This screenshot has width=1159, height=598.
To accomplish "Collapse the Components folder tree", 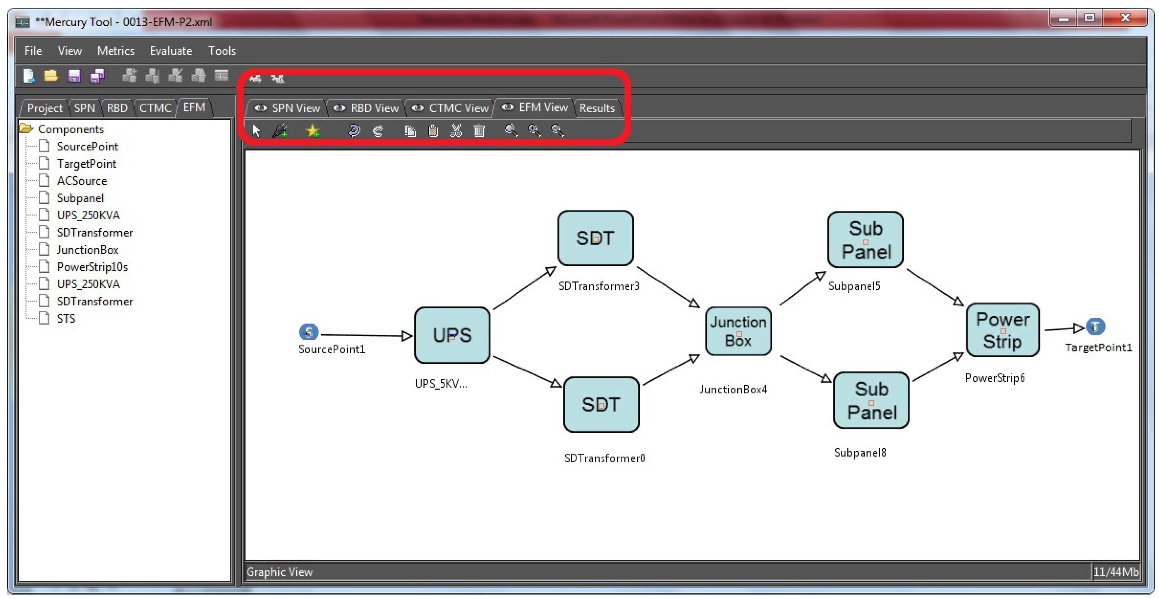I will 27,129.
